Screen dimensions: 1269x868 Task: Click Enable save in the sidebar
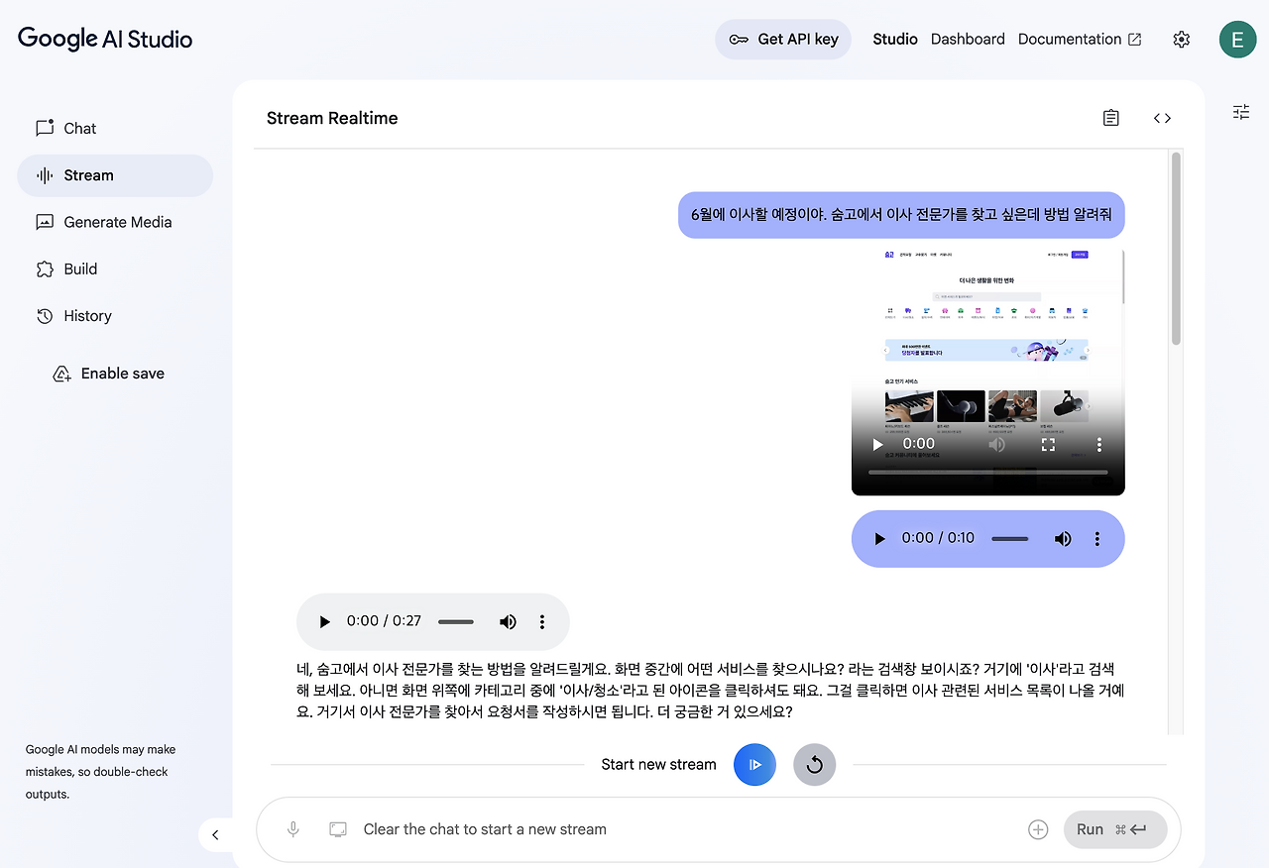[x=122, y=373]
